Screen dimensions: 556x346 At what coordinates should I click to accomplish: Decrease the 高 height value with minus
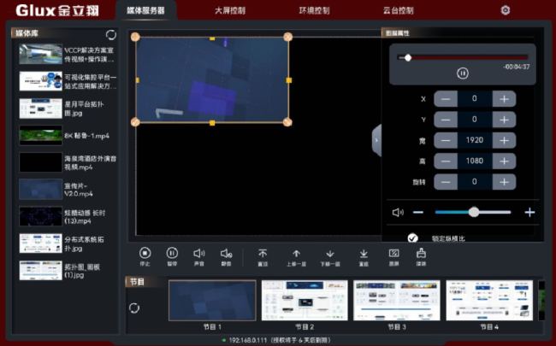point(444,161)
